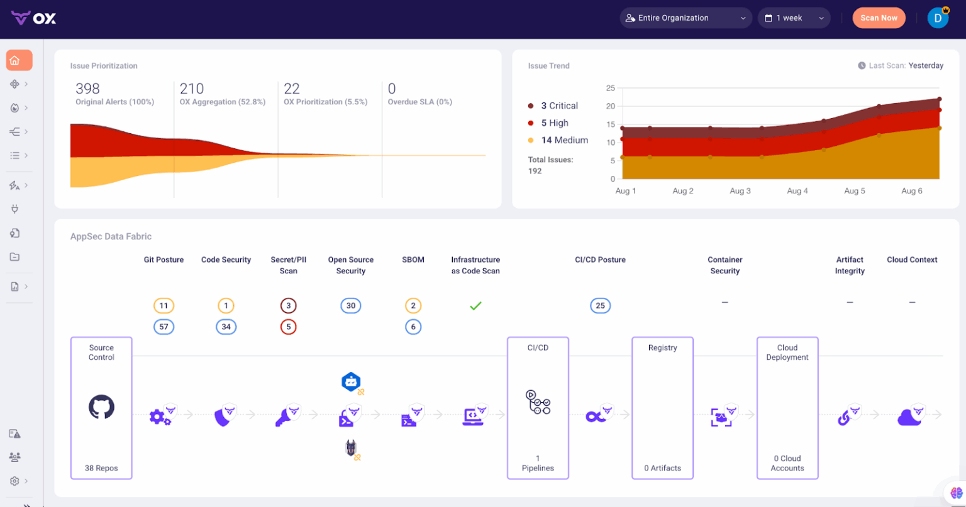Image resolution: width=966 pixels, height=507 pixels.
Task: Click the key icon for the Secret scan stage
Action: (286, 416)
